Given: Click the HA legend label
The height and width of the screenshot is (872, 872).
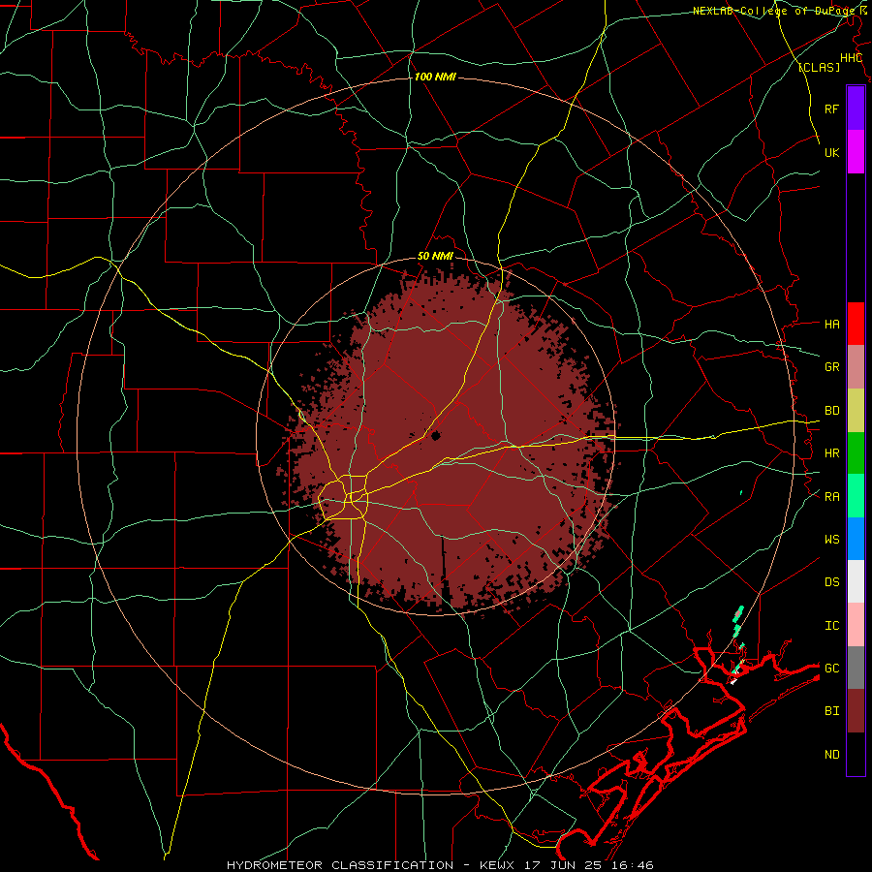Looking at the screenshot, I should click(x=831, y=324).
